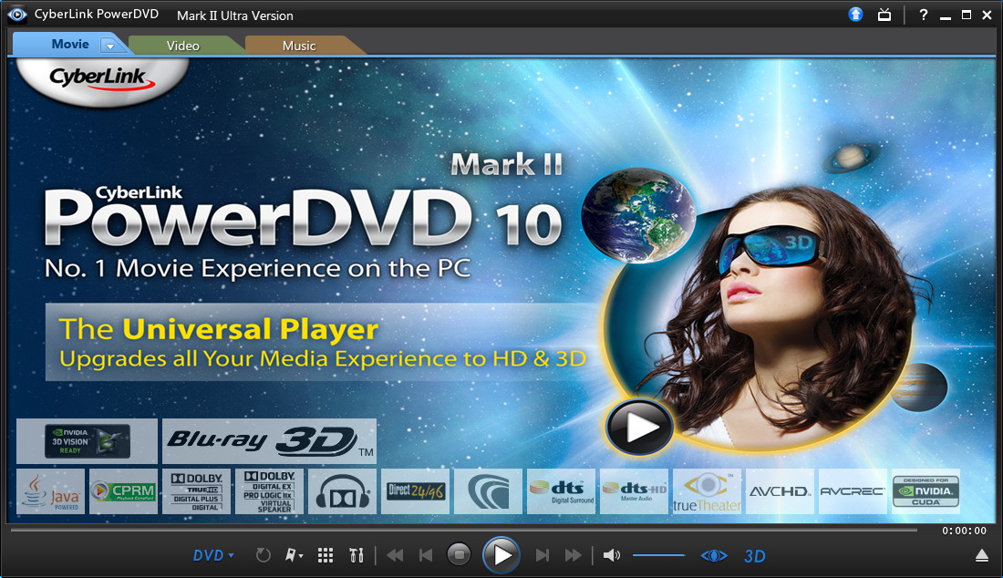Screen dimensions: 1003x578
Task: Stop playback
Action: point(459,554)
